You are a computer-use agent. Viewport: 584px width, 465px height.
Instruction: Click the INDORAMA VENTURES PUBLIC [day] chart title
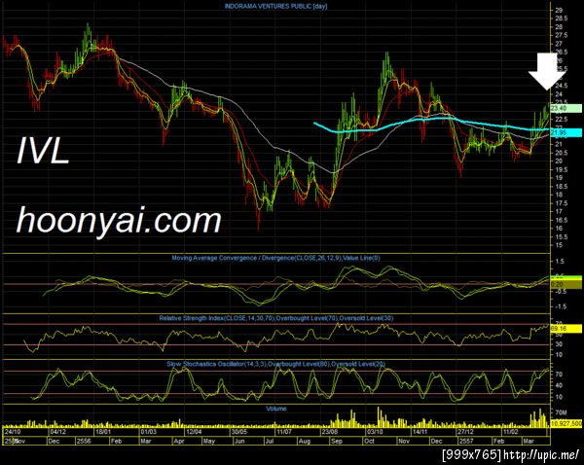click(x=275, y=6)
